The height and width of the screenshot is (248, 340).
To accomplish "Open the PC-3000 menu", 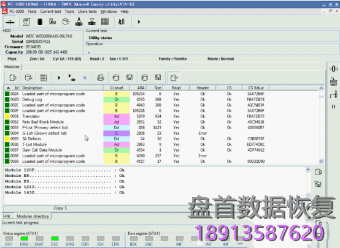I will pyautogui.click(x=17, y=11).
